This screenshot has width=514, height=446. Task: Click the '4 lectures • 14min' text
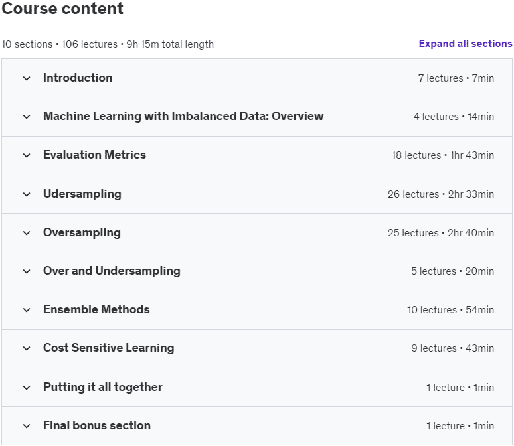pyautogui.click(x=454, y=117)
